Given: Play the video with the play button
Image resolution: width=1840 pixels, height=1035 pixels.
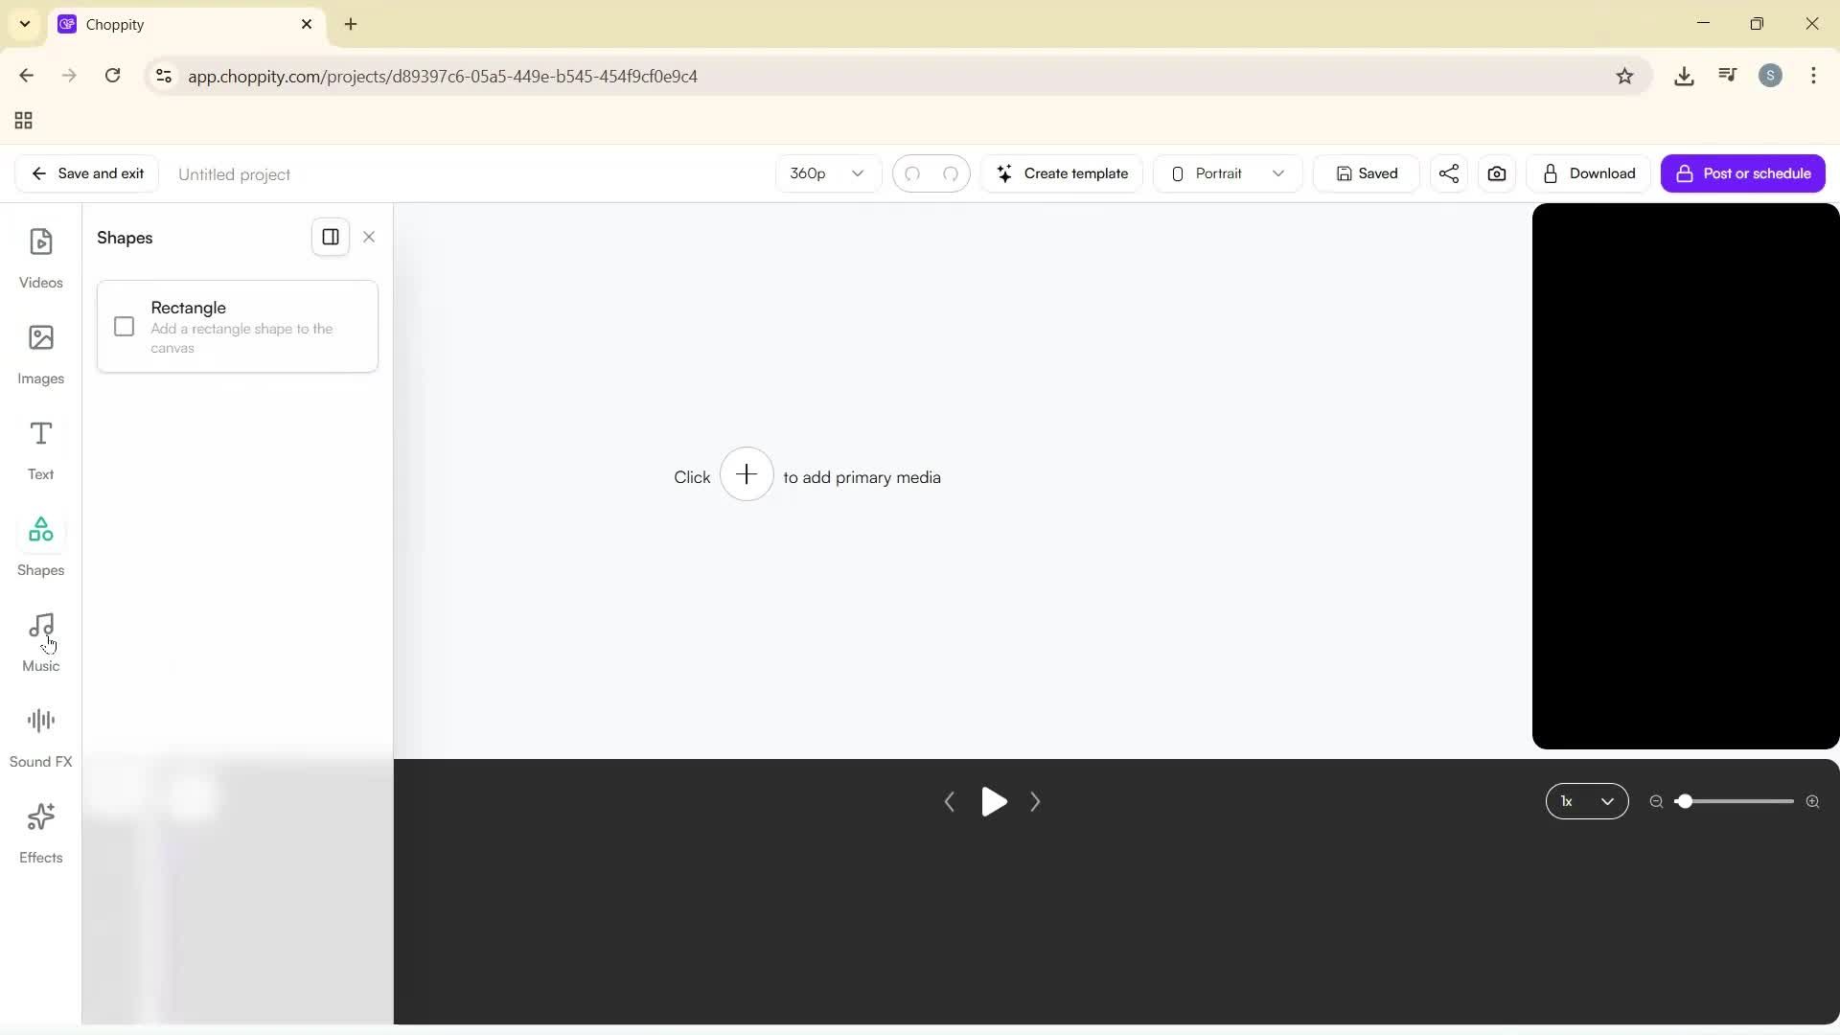Looking at the screenshot, I should 994,802.
